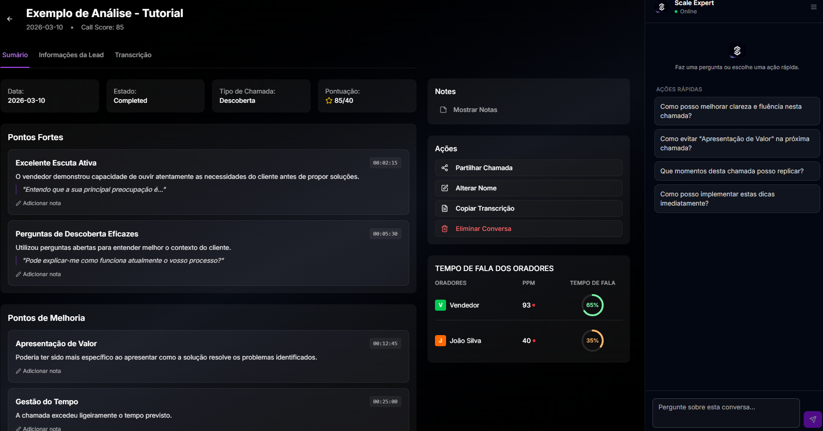The width and height of the screenshot is (823, 431).
Task: Click the send message paper plane icon
Action: 812,419
